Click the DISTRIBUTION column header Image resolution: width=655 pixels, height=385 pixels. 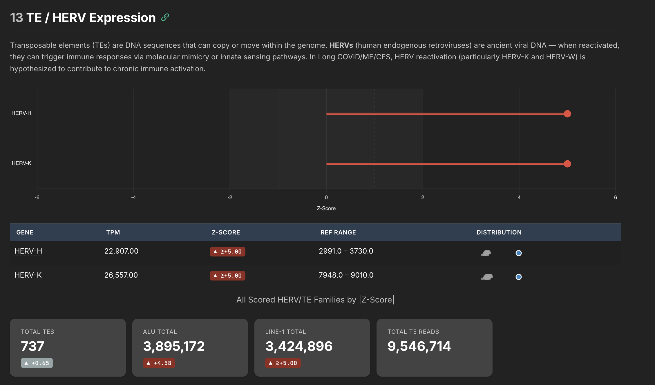(x=499, y=232)
